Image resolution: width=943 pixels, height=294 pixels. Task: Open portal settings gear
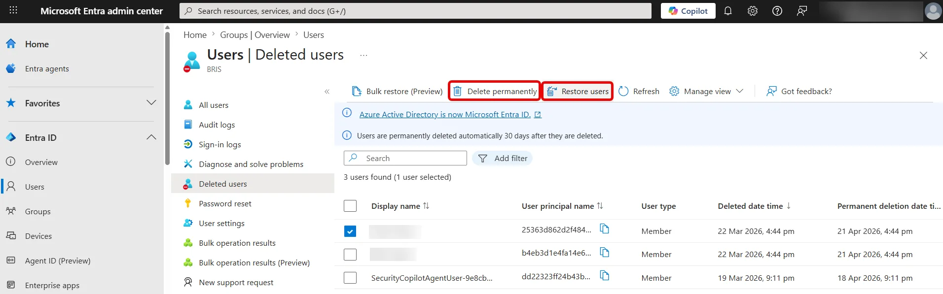[753, 11]
